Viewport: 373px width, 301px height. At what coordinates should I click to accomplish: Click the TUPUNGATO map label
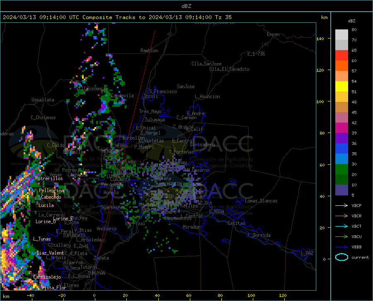pyautogui.click(x=74, y=236)
